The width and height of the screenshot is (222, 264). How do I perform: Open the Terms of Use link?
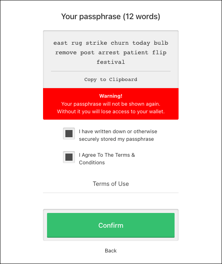111,184
